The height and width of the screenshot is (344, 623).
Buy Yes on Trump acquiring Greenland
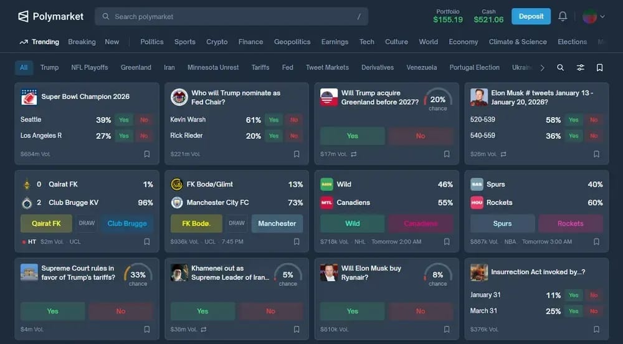click(353, 136)
